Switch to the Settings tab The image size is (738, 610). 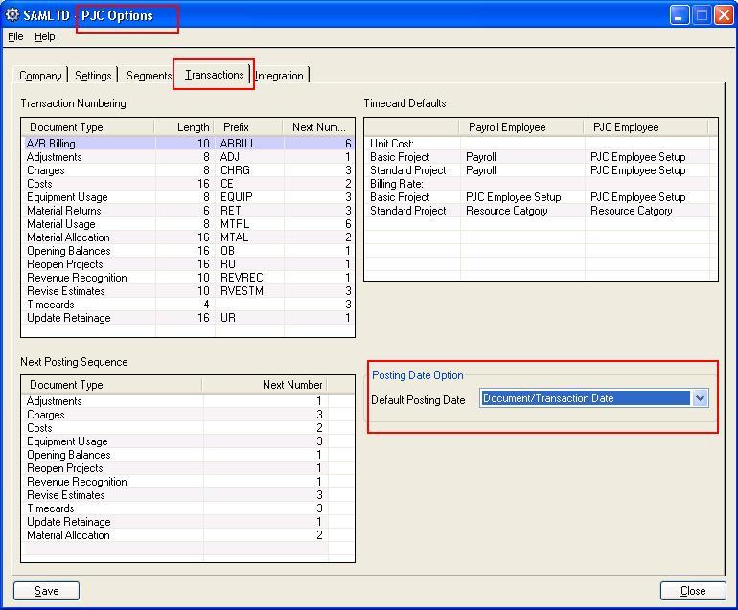click(x=93, y=76)
